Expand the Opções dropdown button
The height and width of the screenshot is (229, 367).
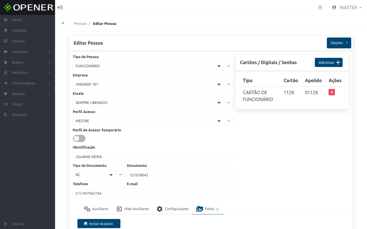tap(339, 43)
